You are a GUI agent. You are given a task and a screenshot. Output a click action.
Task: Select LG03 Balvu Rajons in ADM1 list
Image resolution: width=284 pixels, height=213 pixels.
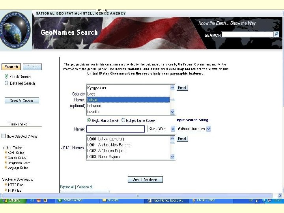tap(128, 157)
